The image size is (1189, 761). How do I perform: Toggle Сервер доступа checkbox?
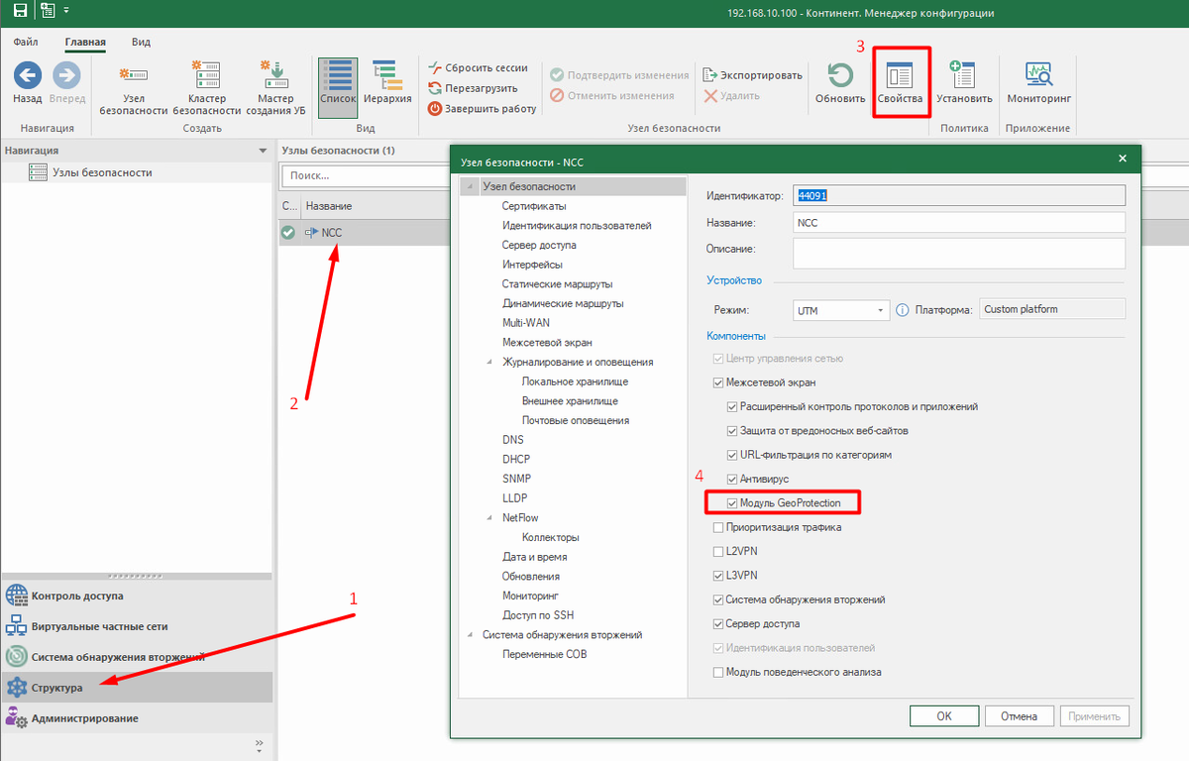pos(719,623)
